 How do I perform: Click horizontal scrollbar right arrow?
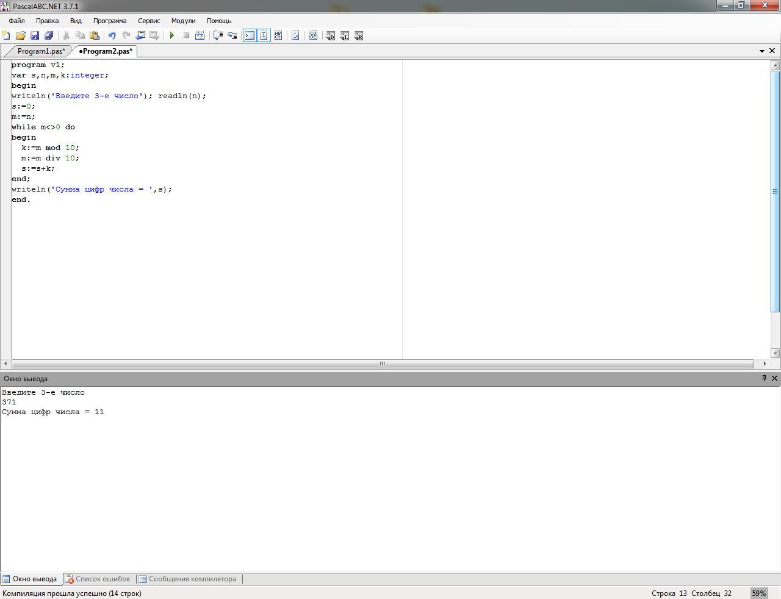point(765,364)
